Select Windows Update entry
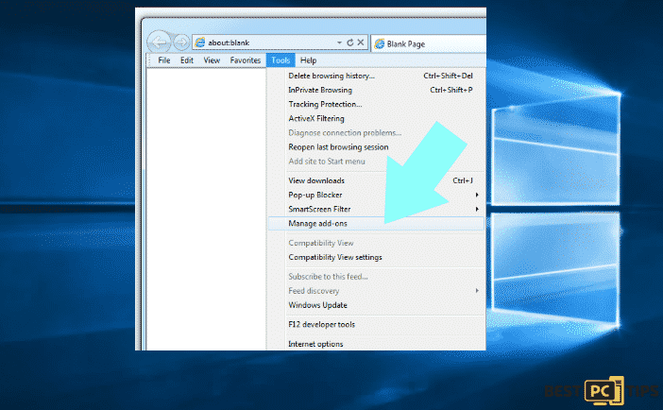Viewport: 663px width, 410px height. click(x=376, y=305)
